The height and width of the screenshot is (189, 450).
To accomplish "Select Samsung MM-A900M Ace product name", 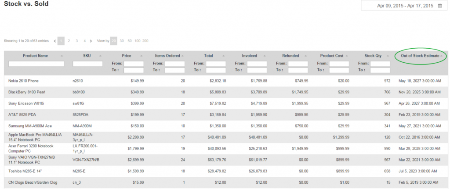I will [30, 126].
